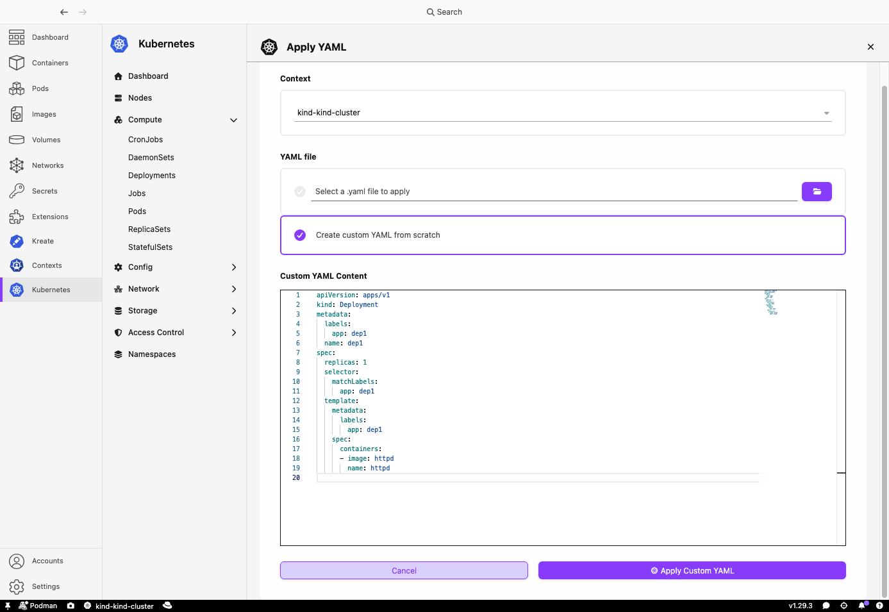
Task: Expand the Storage section
Action: 174,311
